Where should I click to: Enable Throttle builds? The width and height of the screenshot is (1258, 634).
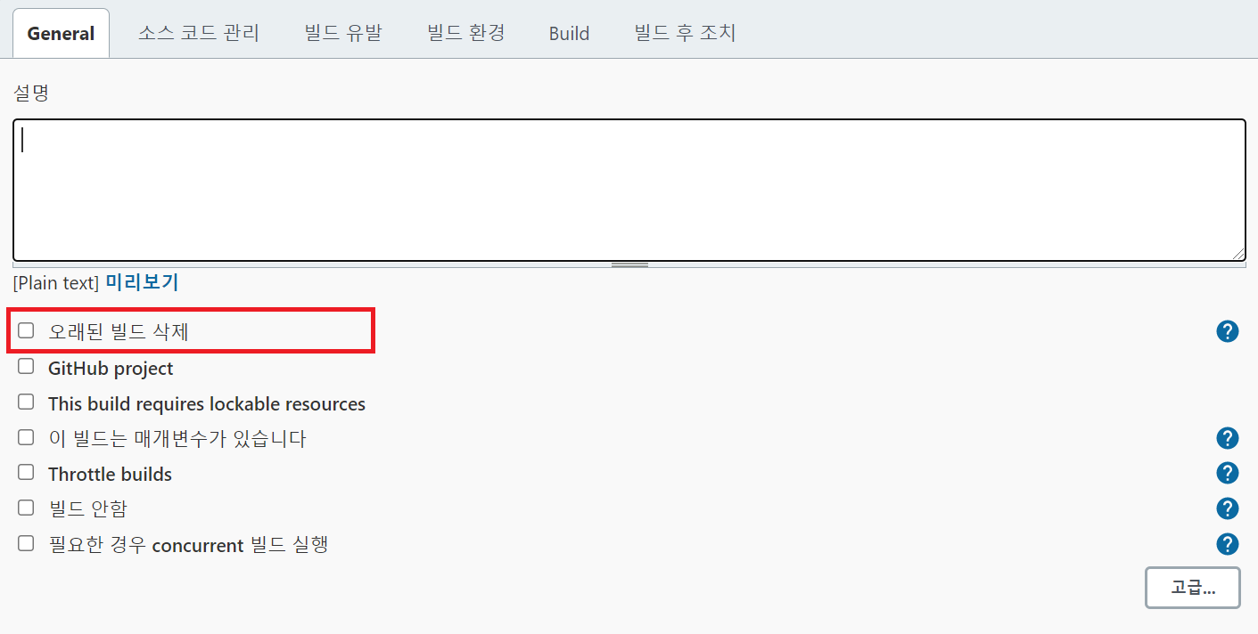[x=25, y=472]
